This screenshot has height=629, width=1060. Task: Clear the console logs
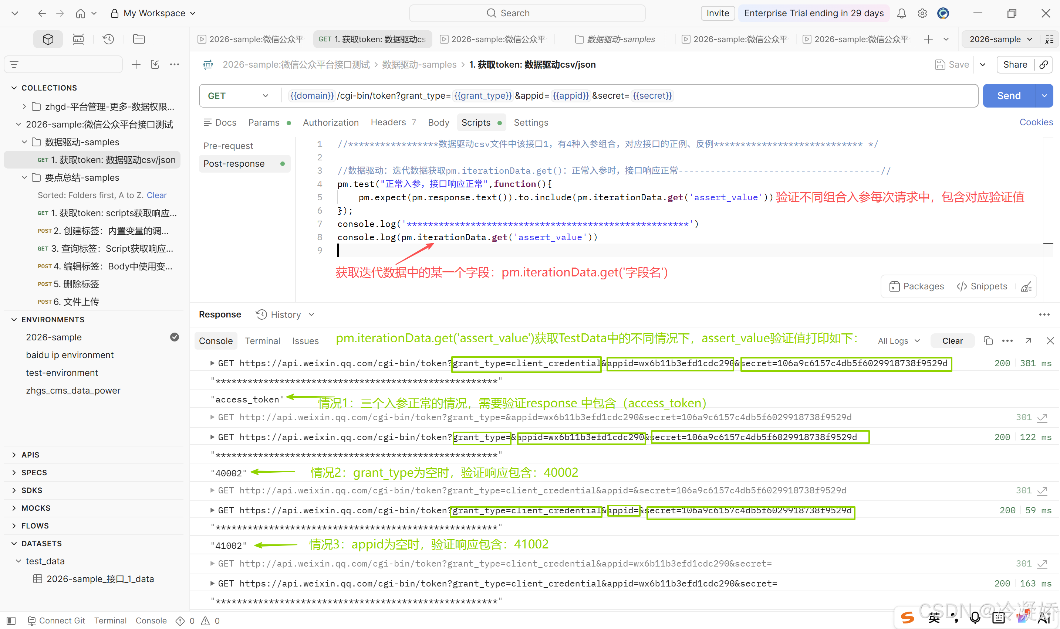(952, 341)
